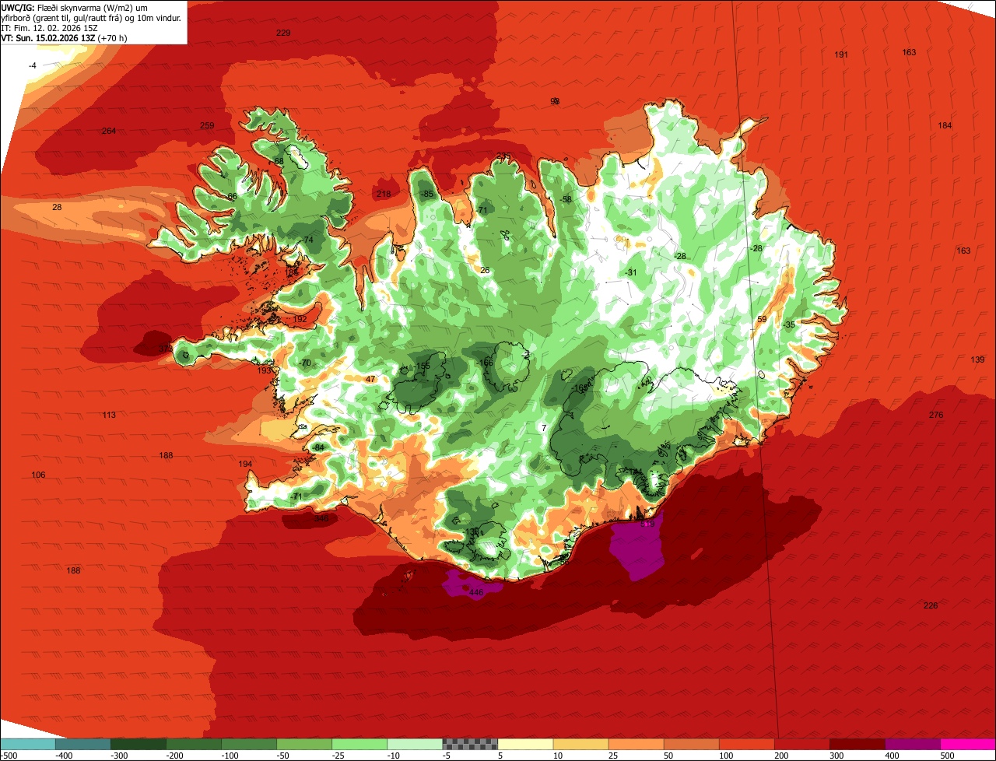
Task: Click the map value '-4' near the top-left
Action: 32,65
